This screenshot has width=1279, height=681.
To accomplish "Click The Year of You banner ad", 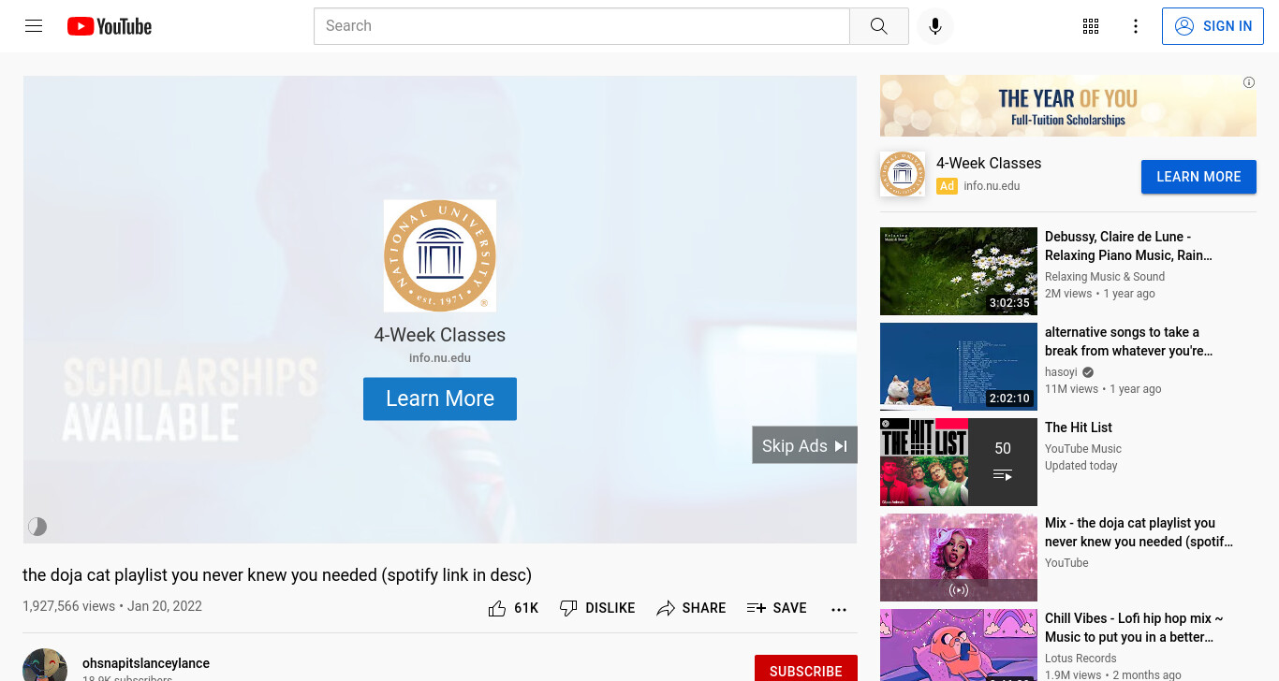I will [1067, 107].
